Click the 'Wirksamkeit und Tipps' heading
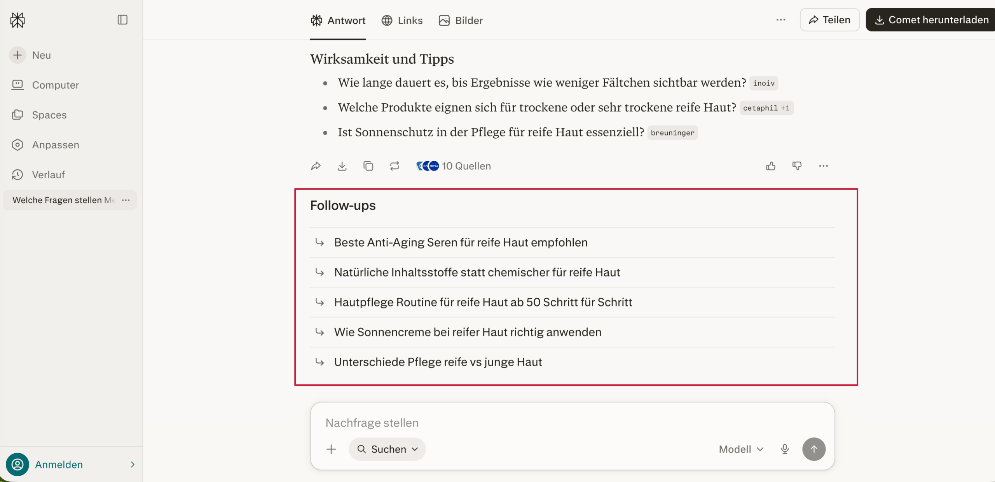995x482 pixels. (382, 59)
